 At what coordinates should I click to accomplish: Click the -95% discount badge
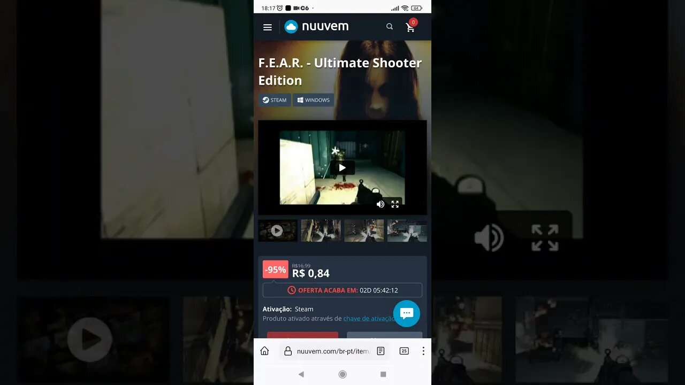point(276,269)
